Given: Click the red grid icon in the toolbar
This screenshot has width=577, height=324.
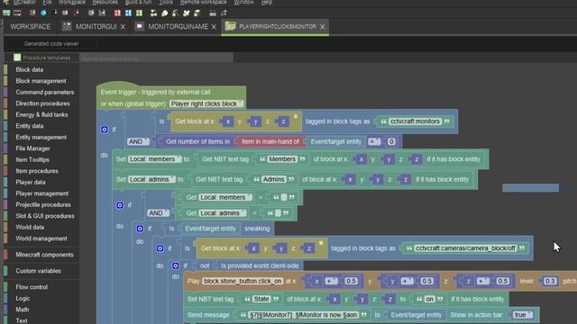Looking at the screenshot, I should pos(117,13).
